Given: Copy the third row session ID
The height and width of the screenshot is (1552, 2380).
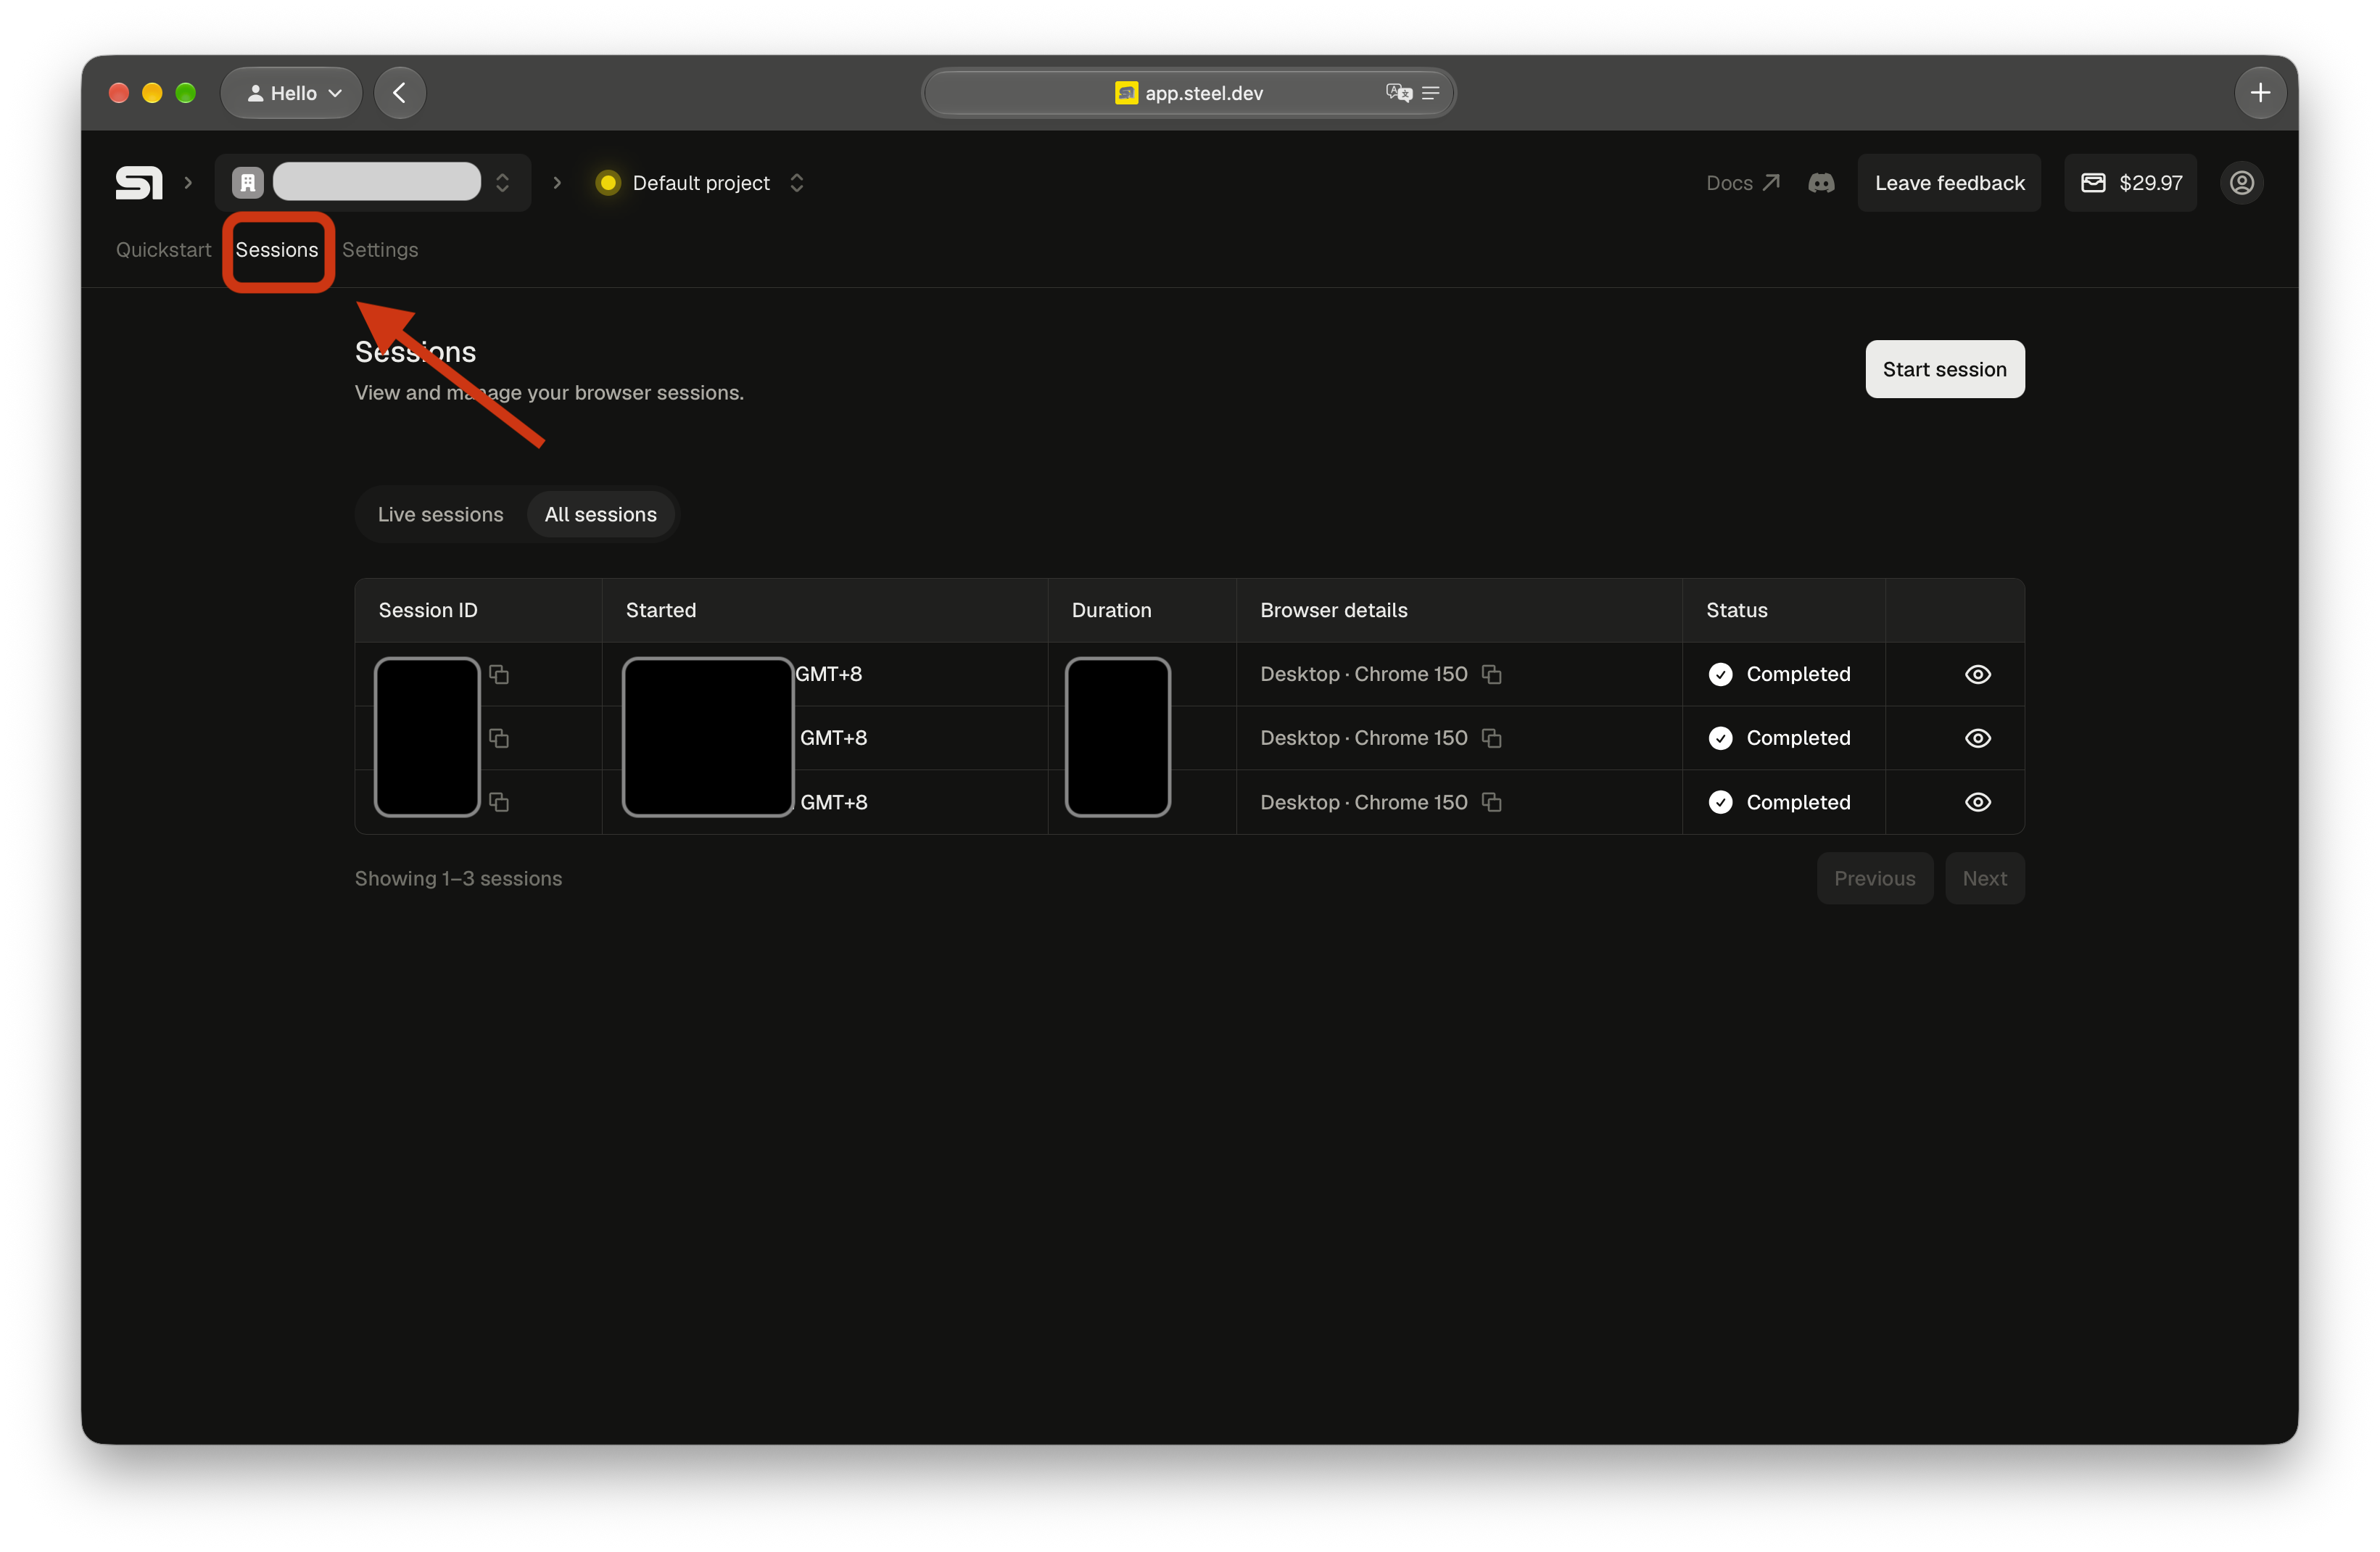Looking at the screenshot, I should click(499, 802).
